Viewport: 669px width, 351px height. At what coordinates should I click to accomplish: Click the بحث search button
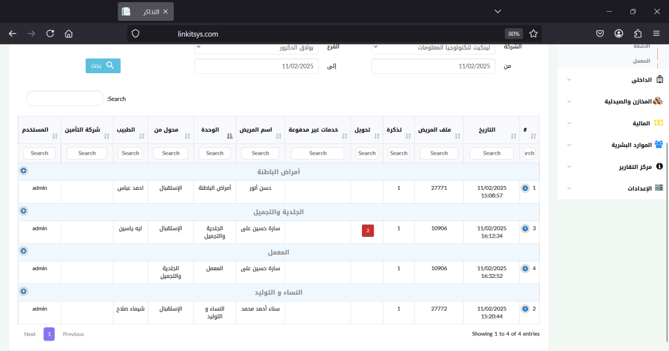coord(103,66)
